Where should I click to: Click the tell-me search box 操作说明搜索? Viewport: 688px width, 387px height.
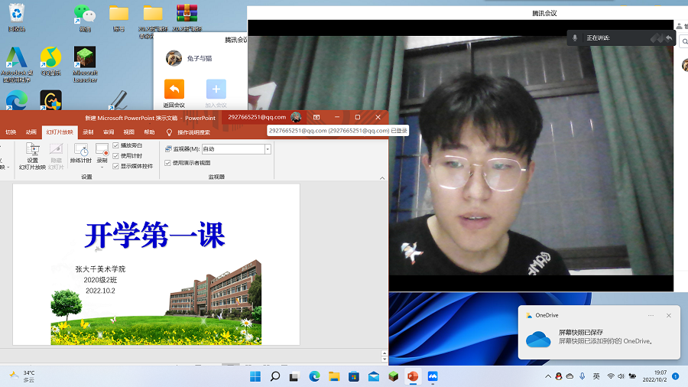point(193,132)
